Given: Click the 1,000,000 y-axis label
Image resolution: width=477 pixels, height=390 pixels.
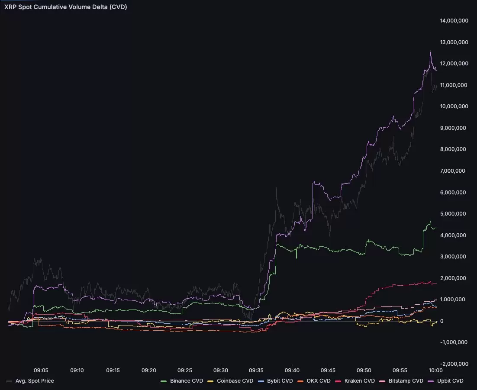Looking at the screenshot, I should coord(453,300).
